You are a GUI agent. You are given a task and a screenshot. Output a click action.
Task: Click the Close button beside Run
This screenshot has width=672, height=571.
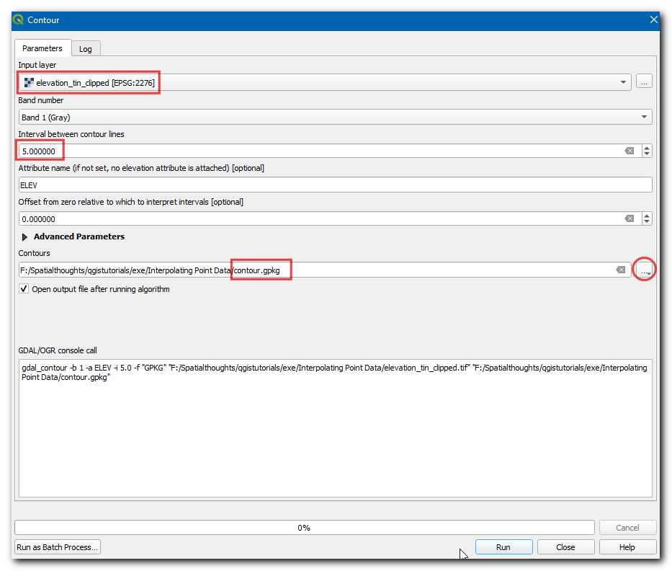565,547
